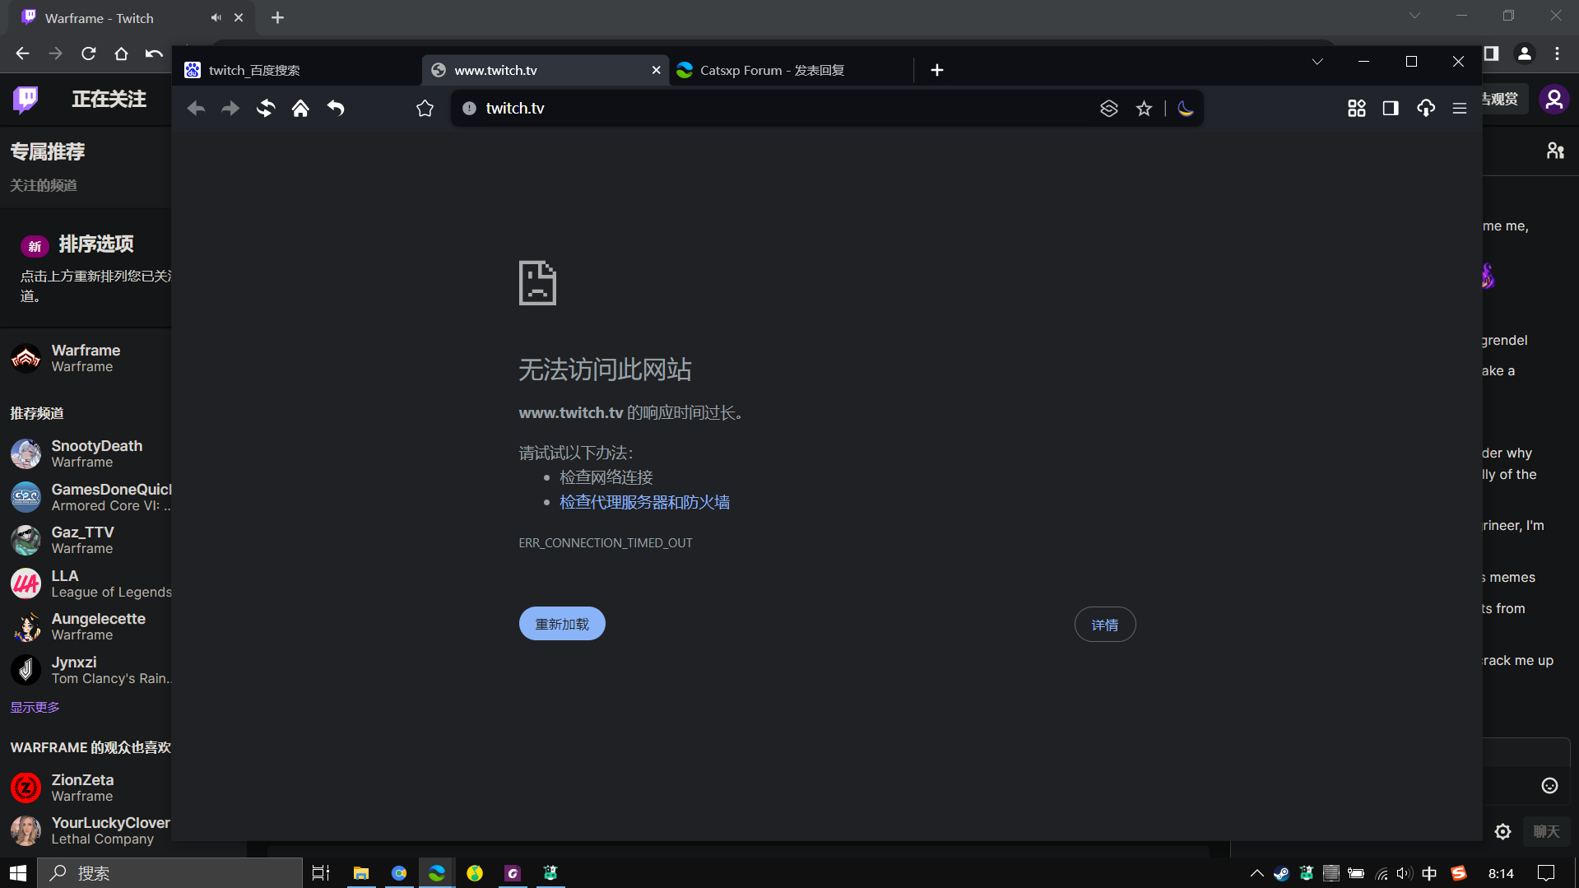
Task: Click back arrow in background Chrome window
Action: click(x=22, y=53)
